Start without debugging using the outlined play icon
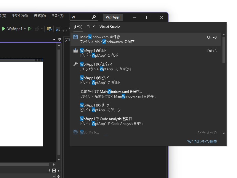 (30, 29)
